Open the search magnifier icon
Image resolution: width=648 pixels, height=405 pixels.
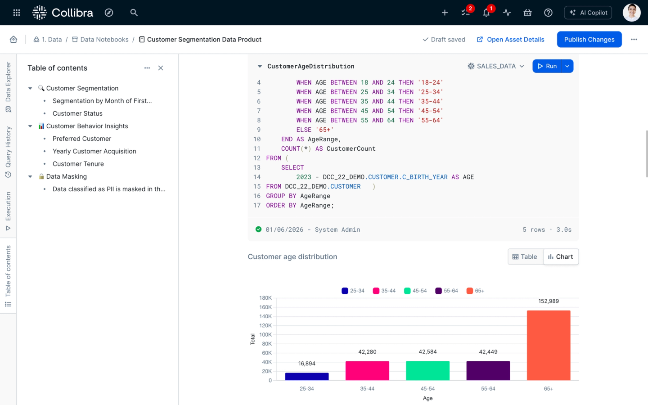tap(134, 13)
